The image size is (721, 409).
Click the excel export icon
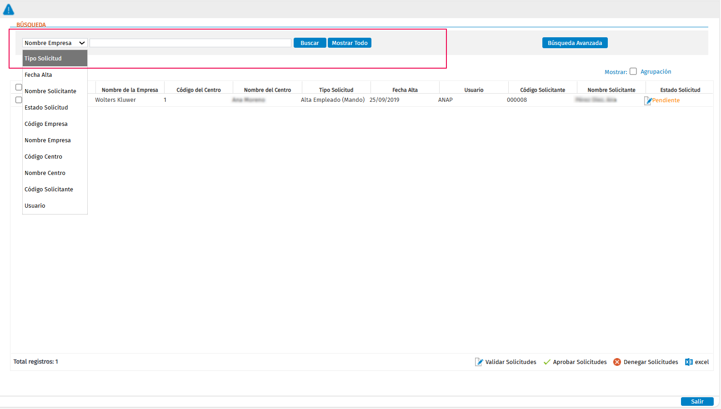pos(689,362)
